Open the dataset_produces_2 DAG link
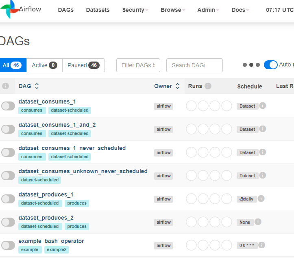 point(46,218)
